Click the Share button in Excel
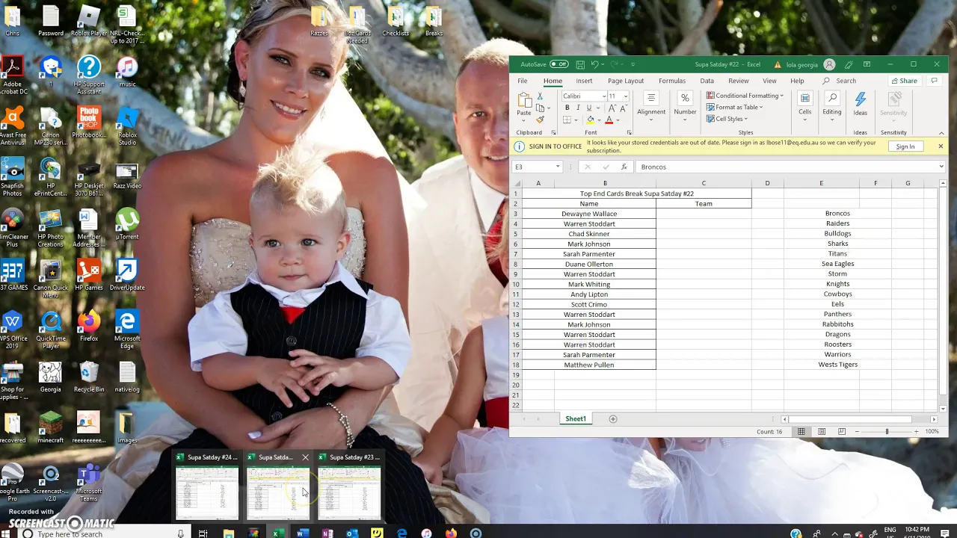The width and height of the screenshot is (957, 538). 904,81
